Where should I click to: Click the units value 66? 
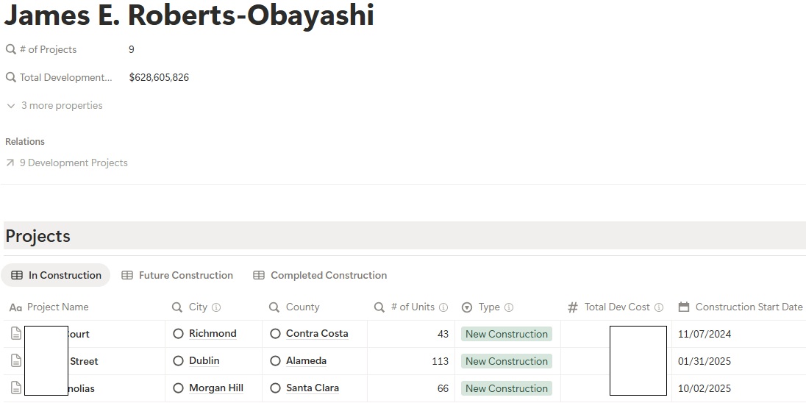[x=443, y=388]
